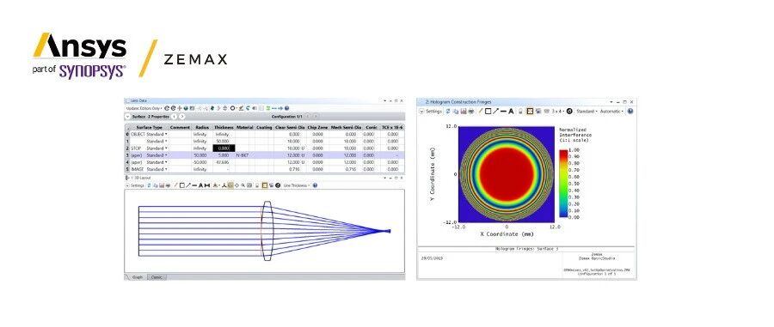This screenshot has width=774, height=327.
Task: Open Surface Type dropdown for IMAGE row
Action: point(166,169)
